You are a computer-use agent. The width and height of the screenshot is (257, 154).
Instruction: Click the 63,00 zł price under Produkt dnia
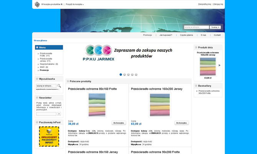(x=208, y=78)
